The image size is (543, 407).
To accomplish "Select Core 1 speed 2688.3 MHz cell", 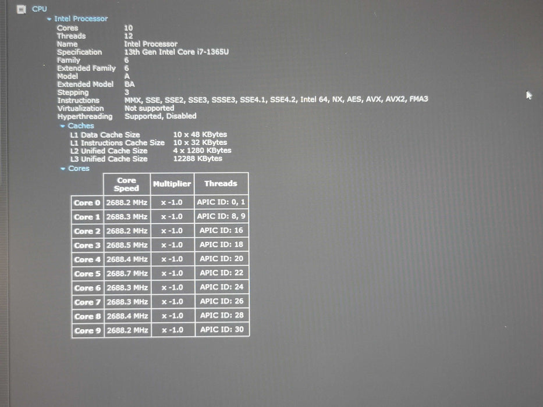I will click(x=127, y=217).
